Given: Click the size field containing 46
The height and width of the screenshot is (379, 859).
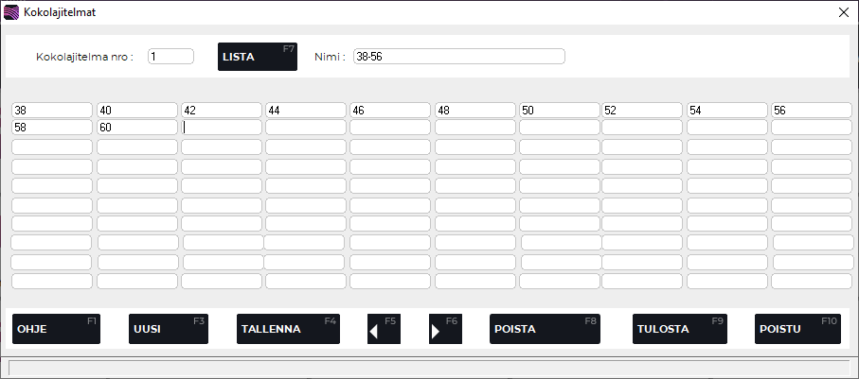Looking at the screenshot, I should pyautogui.click(x=389, y=111).
